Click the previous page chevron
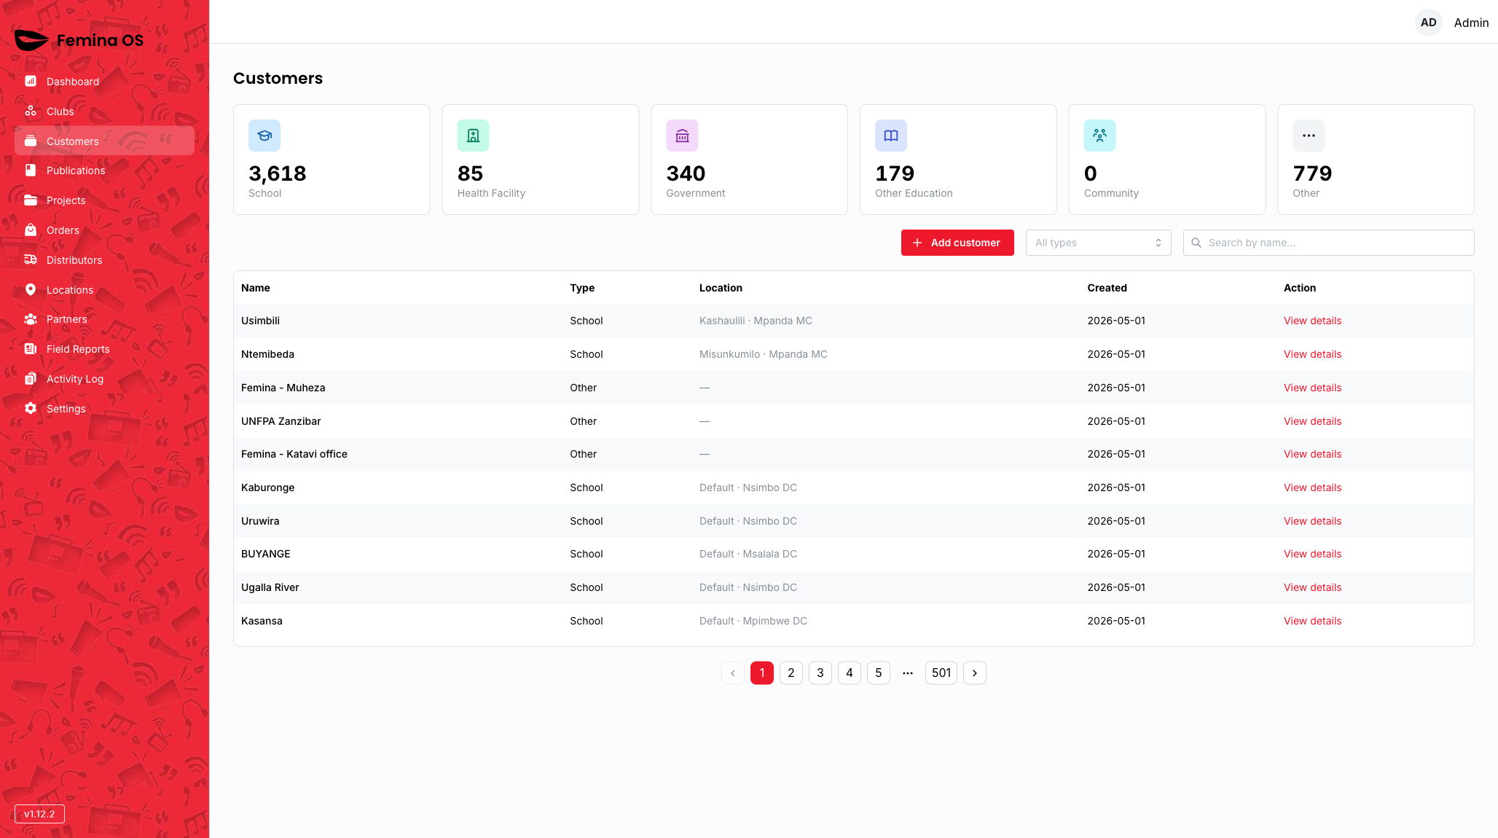The height and width of the screenshot is (838, 1498). tap(732, 673)
